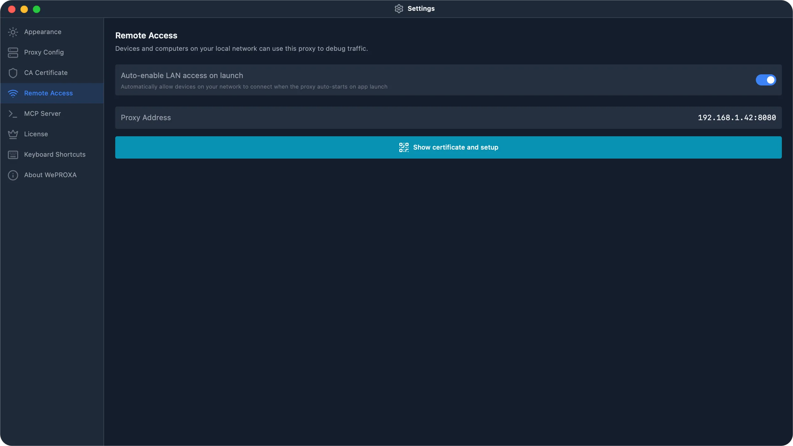Click the CA Certificate shield icon
Screen dimensions: 793x446
[13, 73]
